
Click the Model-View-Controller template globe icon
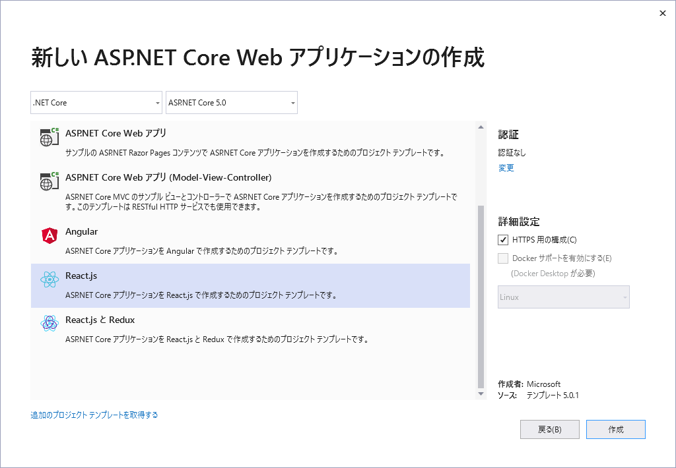coord(49,181)
